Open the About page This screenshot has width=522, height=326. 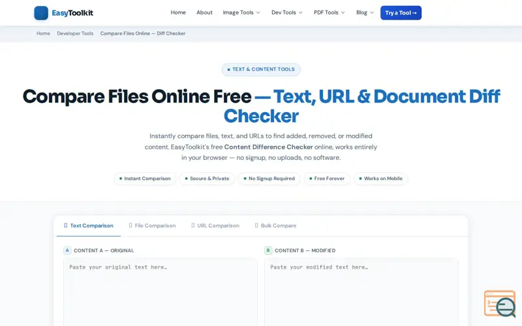point(204,12)
